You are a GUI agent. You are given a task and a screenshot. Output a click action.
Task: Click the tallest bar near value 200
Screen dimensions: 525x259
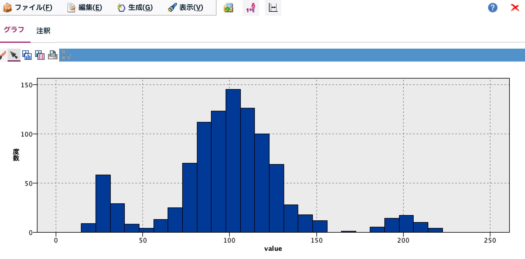[x=406, y=224]
